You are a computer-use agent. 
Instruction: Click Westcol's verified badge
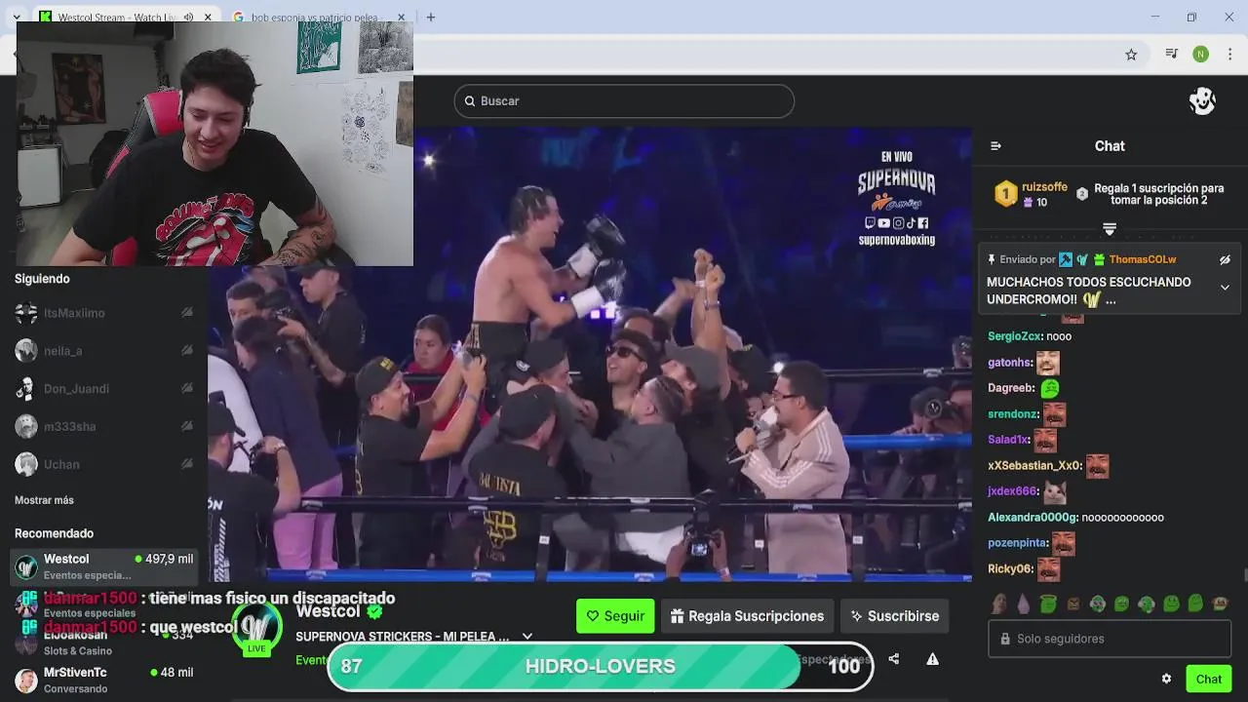click(373, 611)
